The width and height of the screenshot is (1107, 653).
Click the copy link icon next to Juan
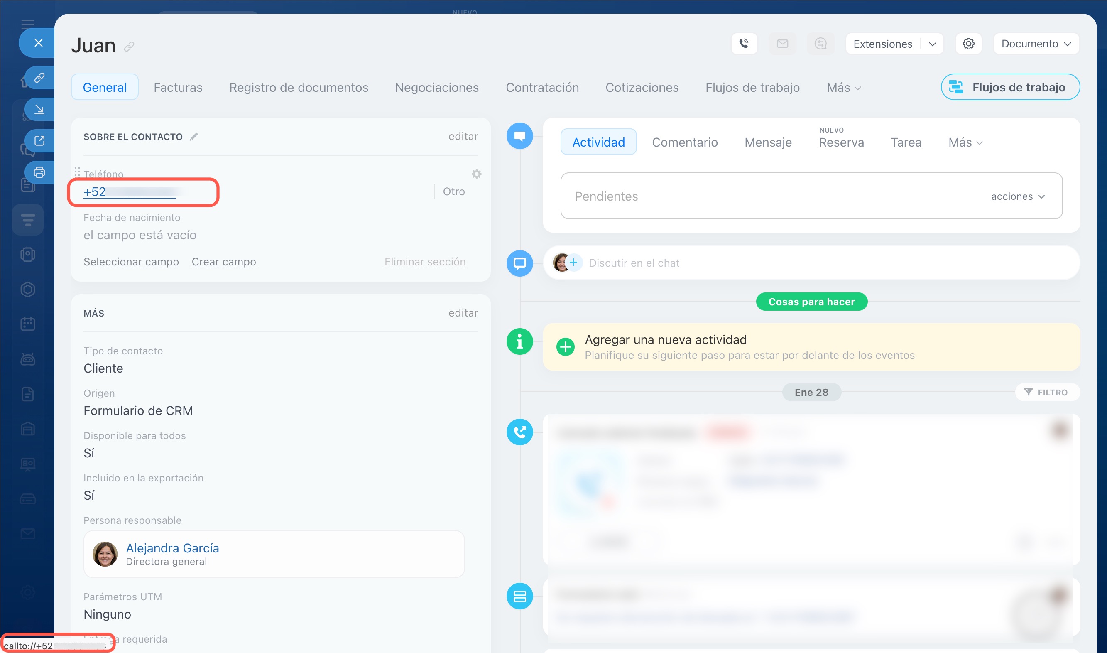pos(129,46)
